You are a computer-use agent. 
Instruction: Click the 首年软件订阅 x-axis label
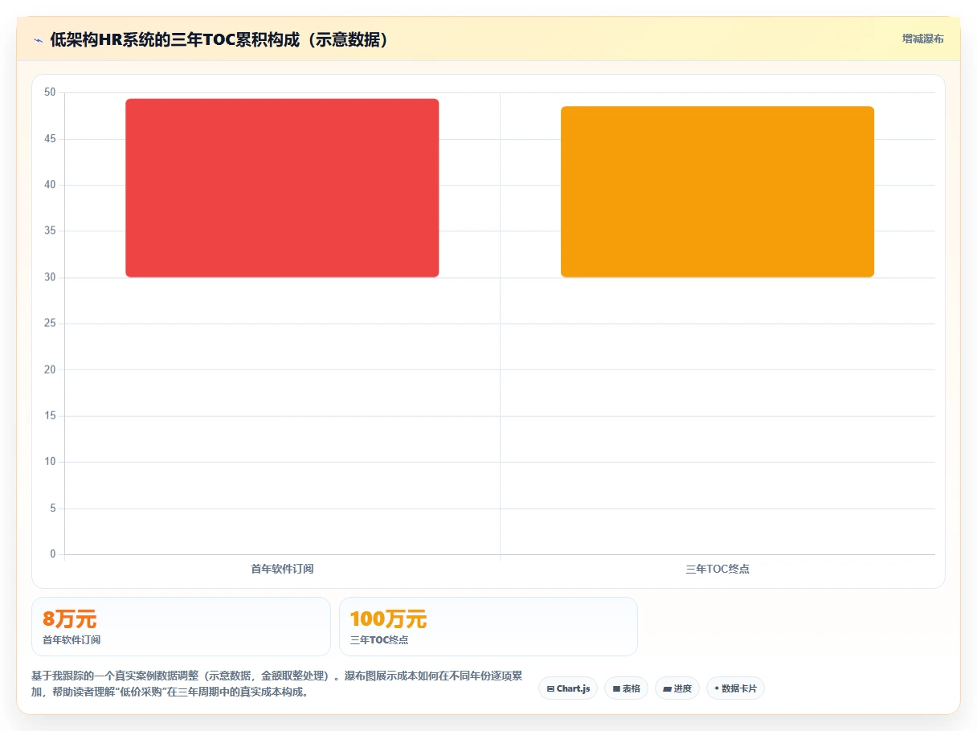[282, 569]
